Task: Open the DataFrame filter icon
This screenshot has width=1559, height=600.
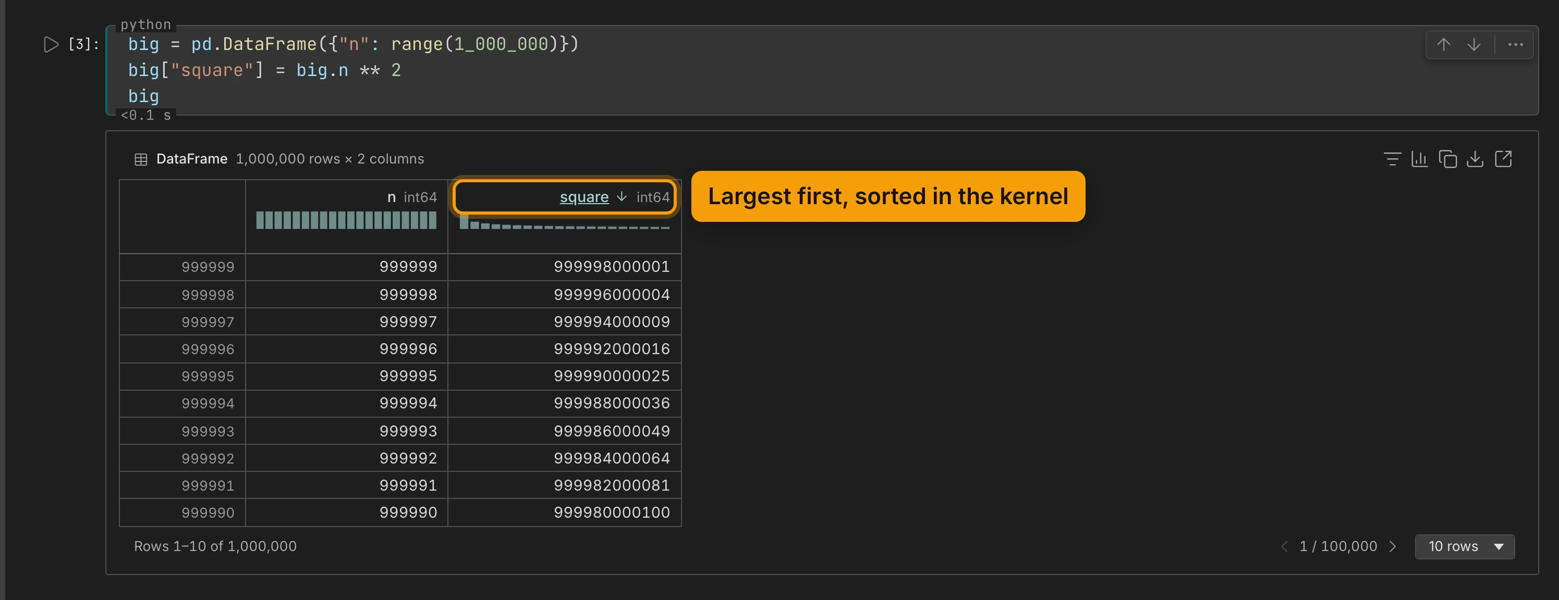Action: pyautogui.click(x=1392, y=158)
